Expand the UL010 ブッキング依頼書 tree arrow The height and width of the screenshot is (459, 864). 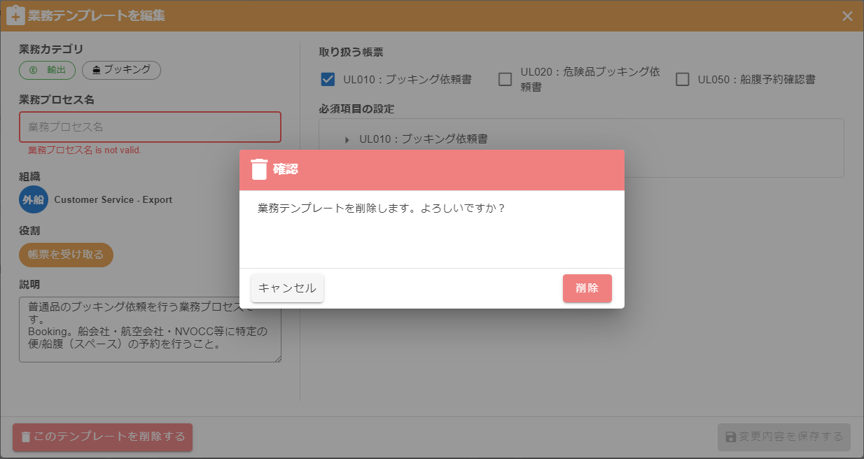click(x=347, y=139)
